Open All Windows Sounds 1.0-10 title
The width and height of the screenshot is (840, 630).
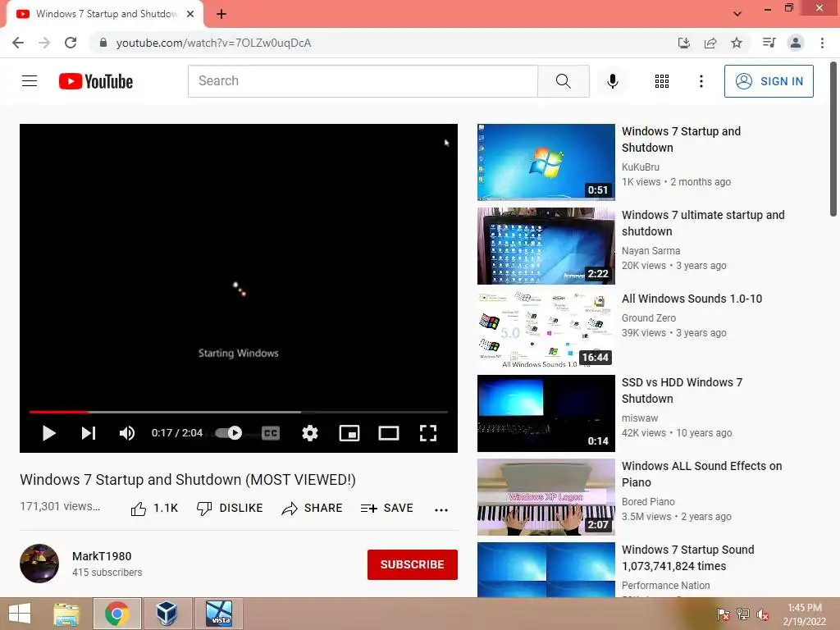click(692, 299)
